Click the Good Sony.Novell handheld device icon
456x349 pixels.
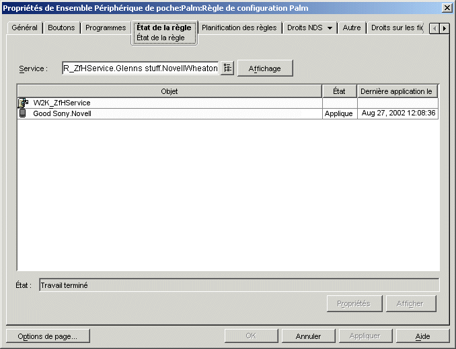tap(23, 113)
